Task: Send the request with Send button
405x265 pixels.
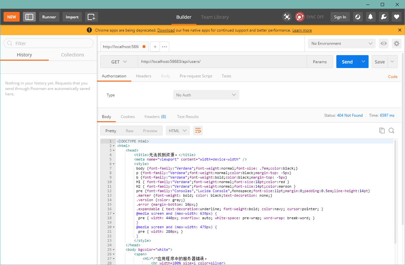Action: click(347, 62)
